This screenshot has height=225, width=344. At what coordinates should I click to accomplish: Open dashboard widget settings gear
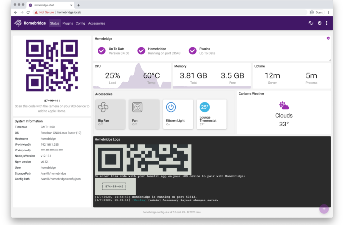[328, 38]
